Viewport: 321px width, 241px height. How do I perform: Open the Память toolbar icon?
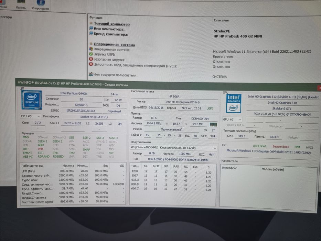pos(21,4)
